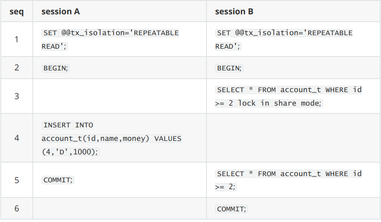381x222 pixels.
Task: Click sequence number 2 cell
Action: click(16, 68)
